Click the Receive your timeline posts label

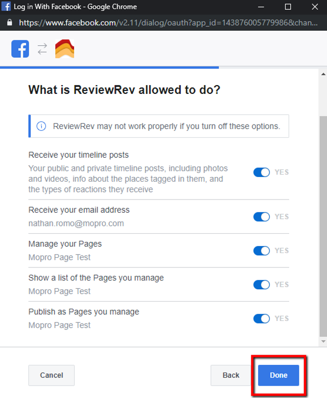[79, 155]
